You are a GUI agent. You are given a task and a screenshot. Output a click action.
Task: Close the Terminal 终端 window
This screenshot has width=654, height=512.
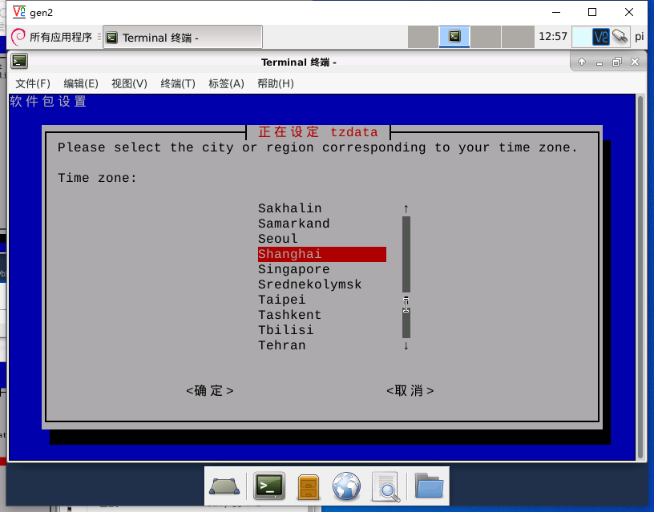pyautogui.click(x=635, y=62)
